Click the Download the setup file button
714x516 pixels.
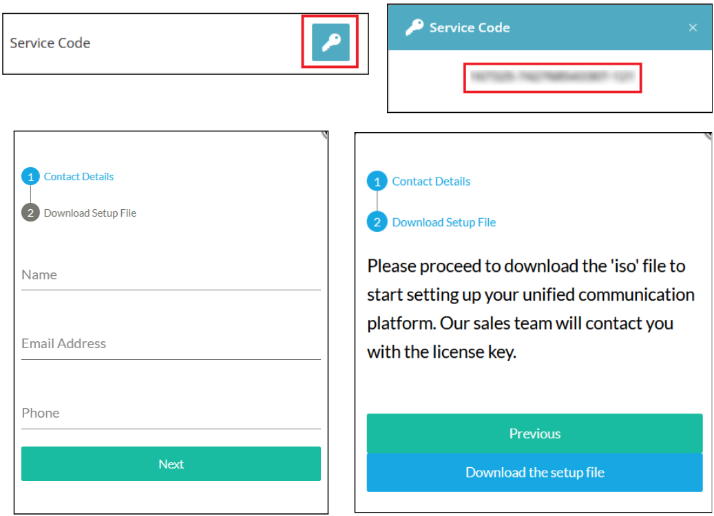pyautogui.click(x=534, y=473)
